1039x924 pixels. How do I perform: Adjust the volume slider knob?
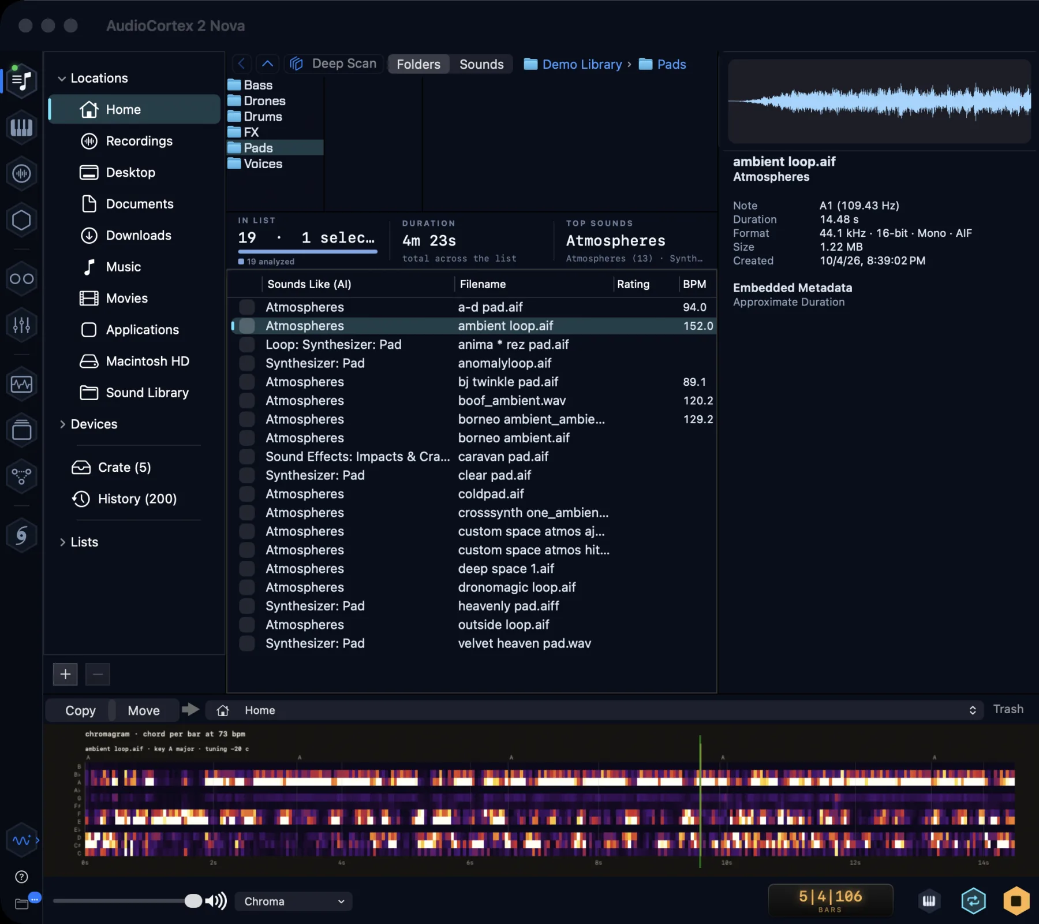click(x=193, y=901)
